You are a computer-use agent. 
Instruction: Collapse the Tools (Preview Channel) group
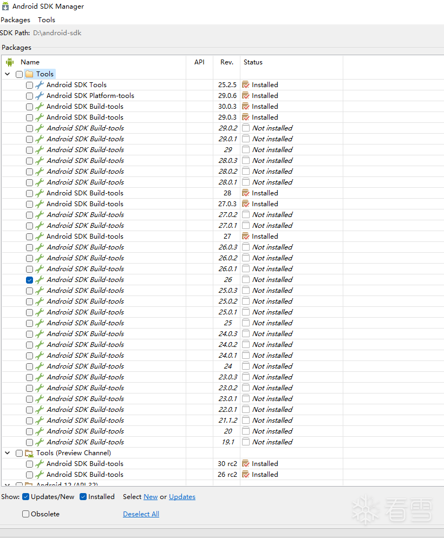pyautogui.click(x=7, y=453)
